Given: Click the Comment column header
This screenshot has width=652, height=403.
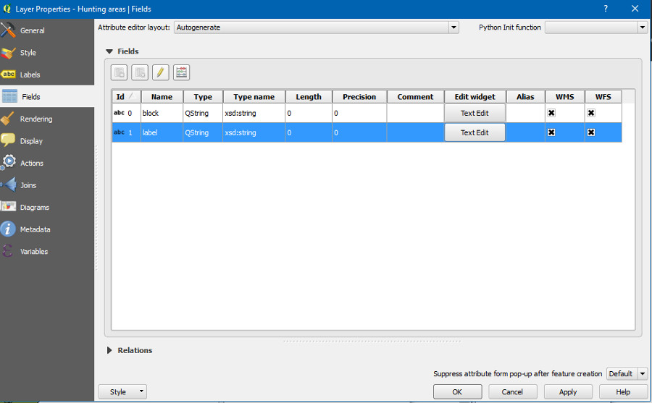Looking at the screenshot, I should point(415,96).
